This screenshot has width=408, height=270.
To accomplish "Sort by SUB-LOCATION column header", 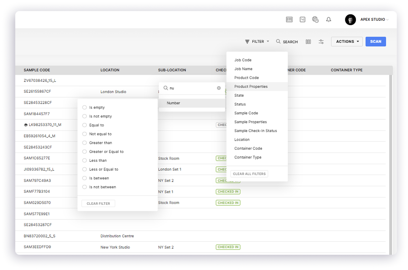I will point(172,70).
